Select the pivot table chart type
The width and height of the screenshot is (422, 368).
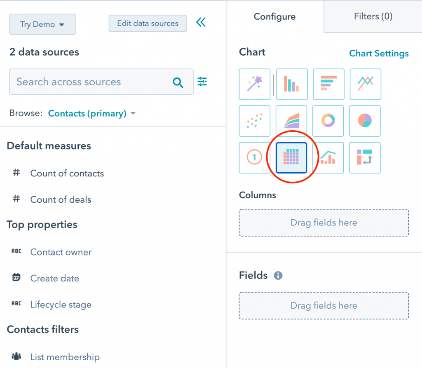365,157
